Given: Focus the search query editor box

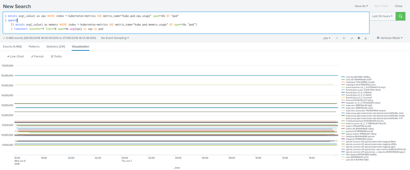Looking at the screenshot, I should coord(186,23).
